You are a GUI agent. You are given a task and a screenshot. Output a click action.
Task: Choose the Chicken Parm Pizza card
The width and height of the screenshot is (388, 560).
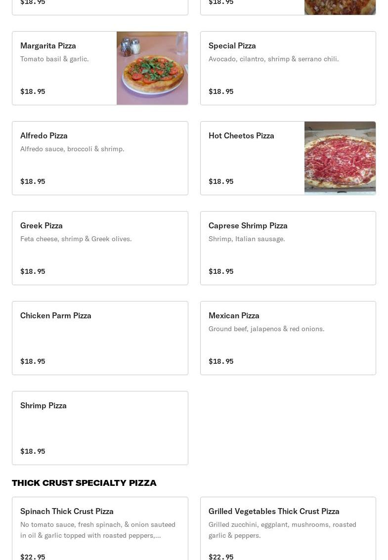coord(100,338)
